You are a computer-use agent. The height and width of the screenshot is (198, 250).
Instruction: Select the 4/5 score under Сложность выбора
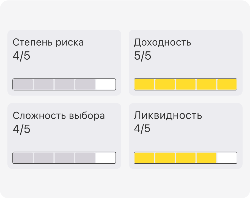click(21, 129)
